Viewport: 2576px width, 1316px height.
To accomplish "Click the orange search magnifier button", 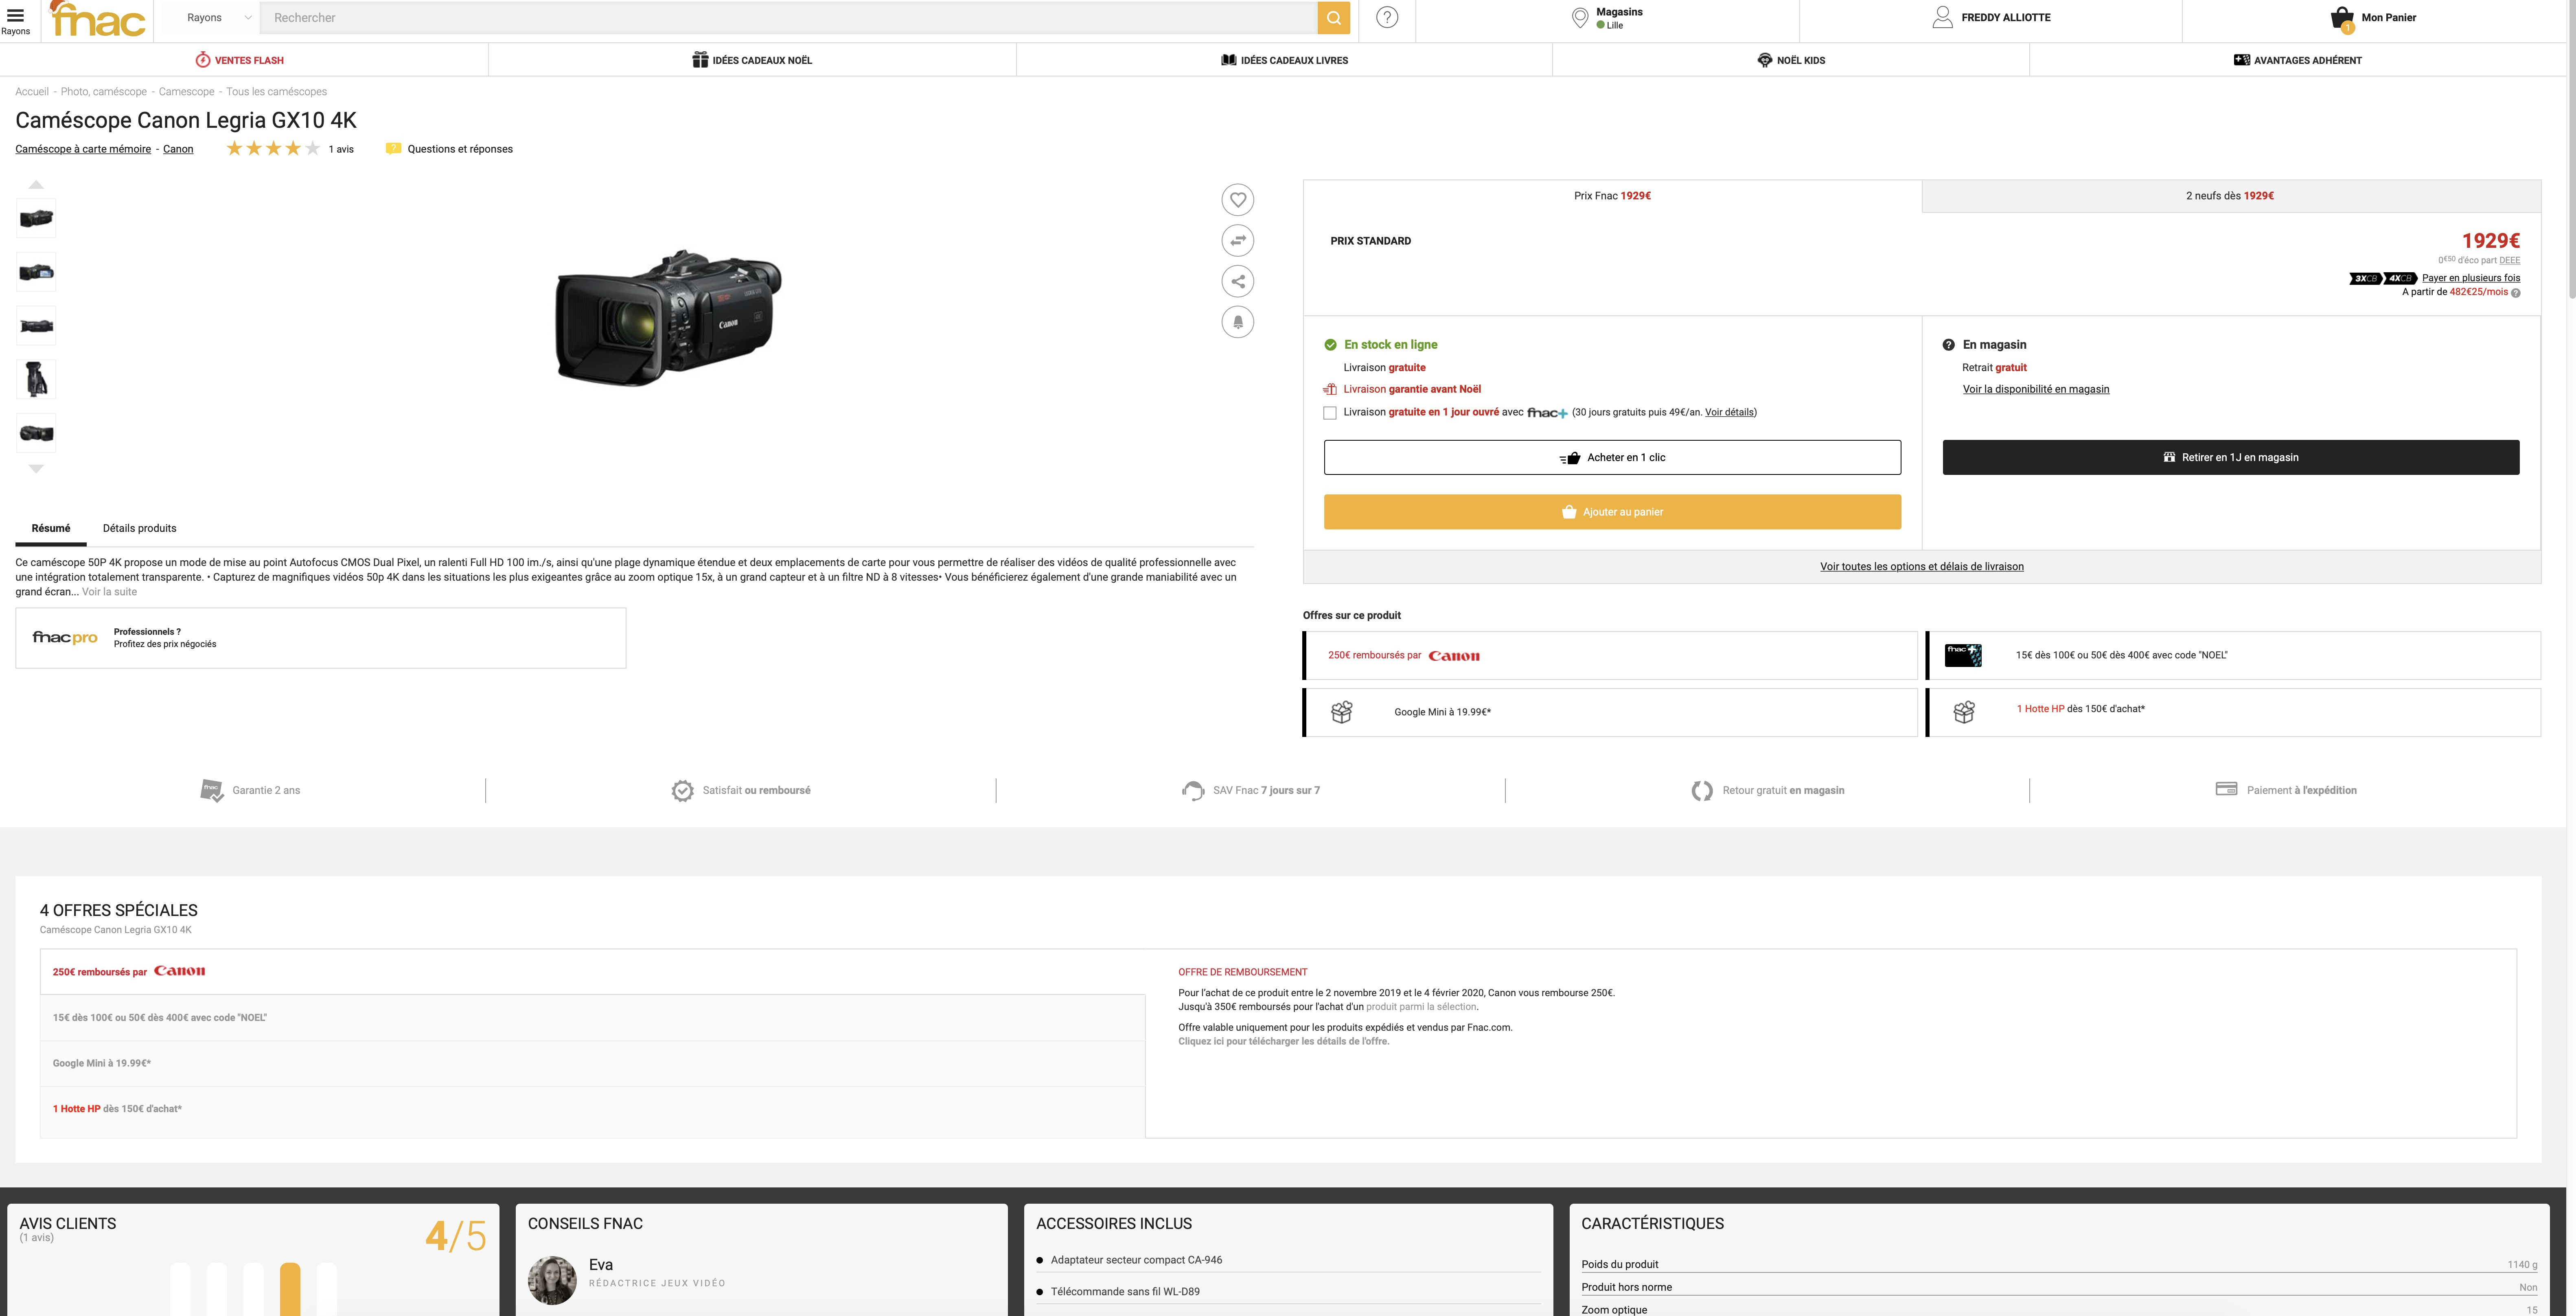I will tap(1333, 18).
